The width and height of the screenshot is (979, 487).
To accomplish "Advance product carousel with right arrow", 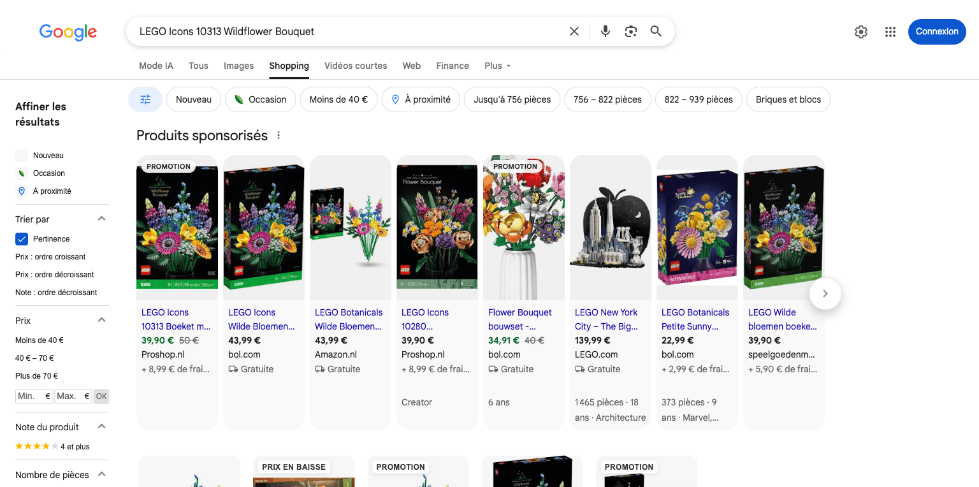I will click(x=825, y=293).
